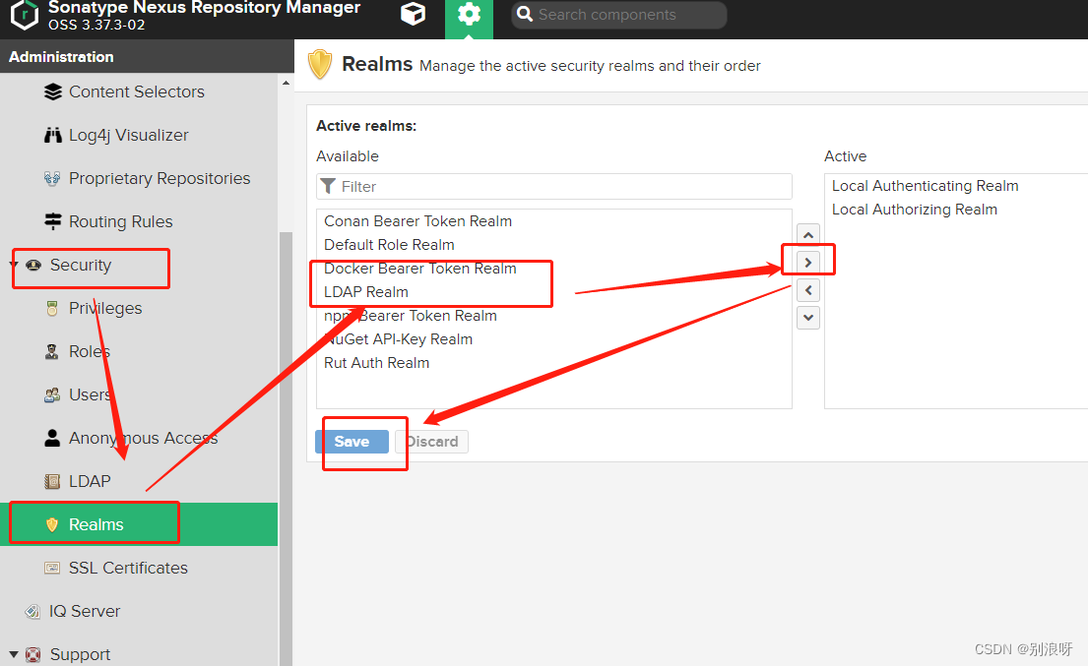Screen dimensions: 1088x666
Task: Click the Realms page shield icon
Action: pos(320,65)
